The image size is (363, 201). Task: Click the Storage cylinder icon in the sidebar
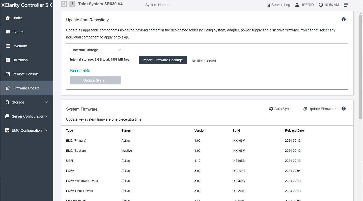7,102
